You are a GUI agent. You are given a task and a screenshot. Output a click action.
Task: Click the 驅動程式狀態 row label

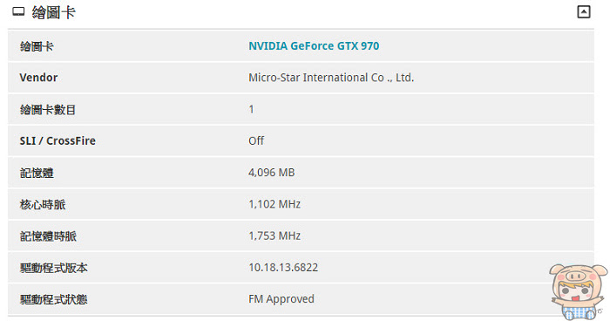coord(54,299)
